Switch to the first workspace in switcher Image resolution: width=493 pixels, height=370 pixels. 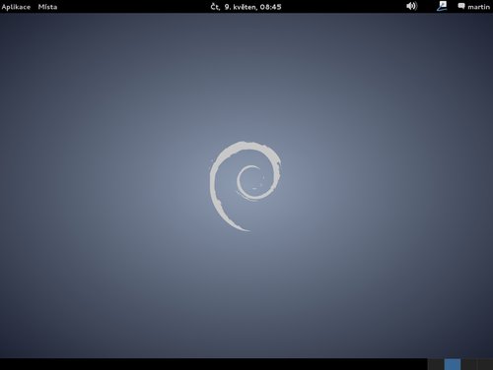tap(436, 364)
